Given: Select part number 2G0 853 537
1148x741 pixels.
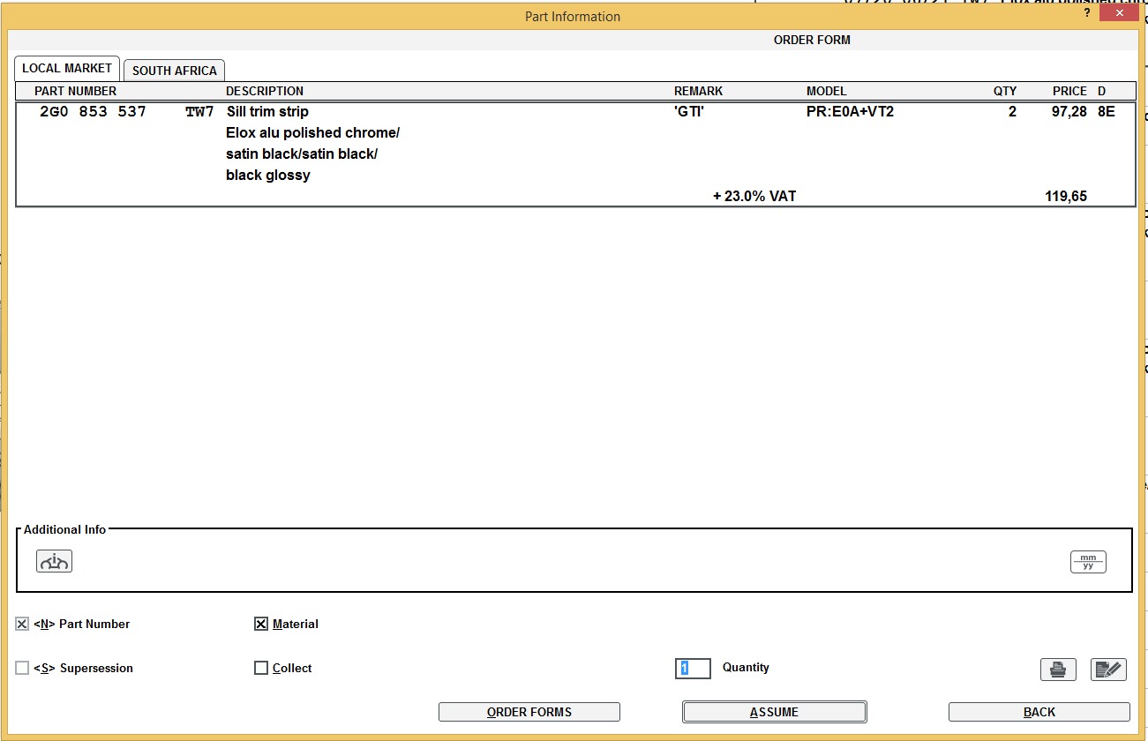Looking at the screenshot, I should [94, 112].
